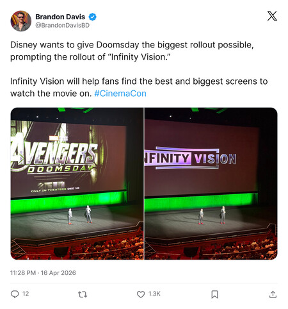Open Brandon Davis profile avatar

click(21, 21)
